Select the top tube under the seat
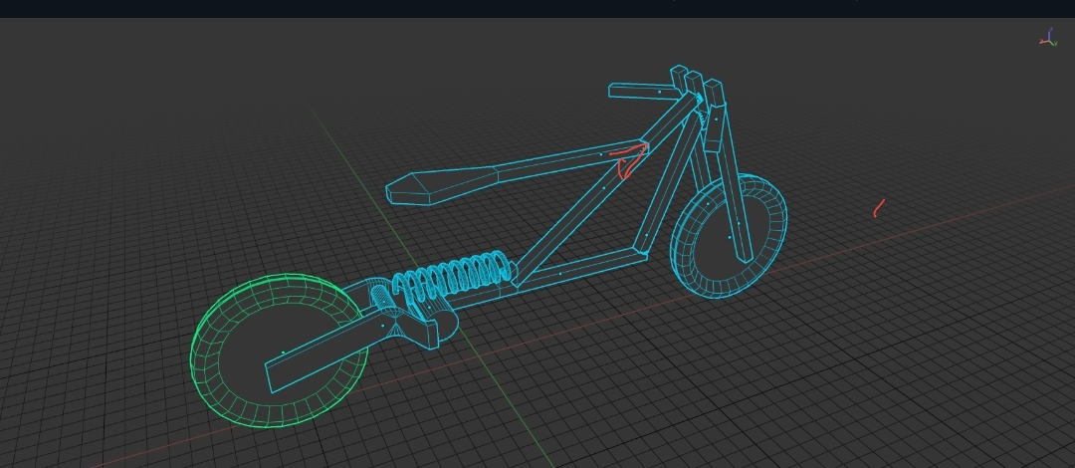Image resolution: width=1075 pixels, height=468 pixels. (x=569, y=161)
